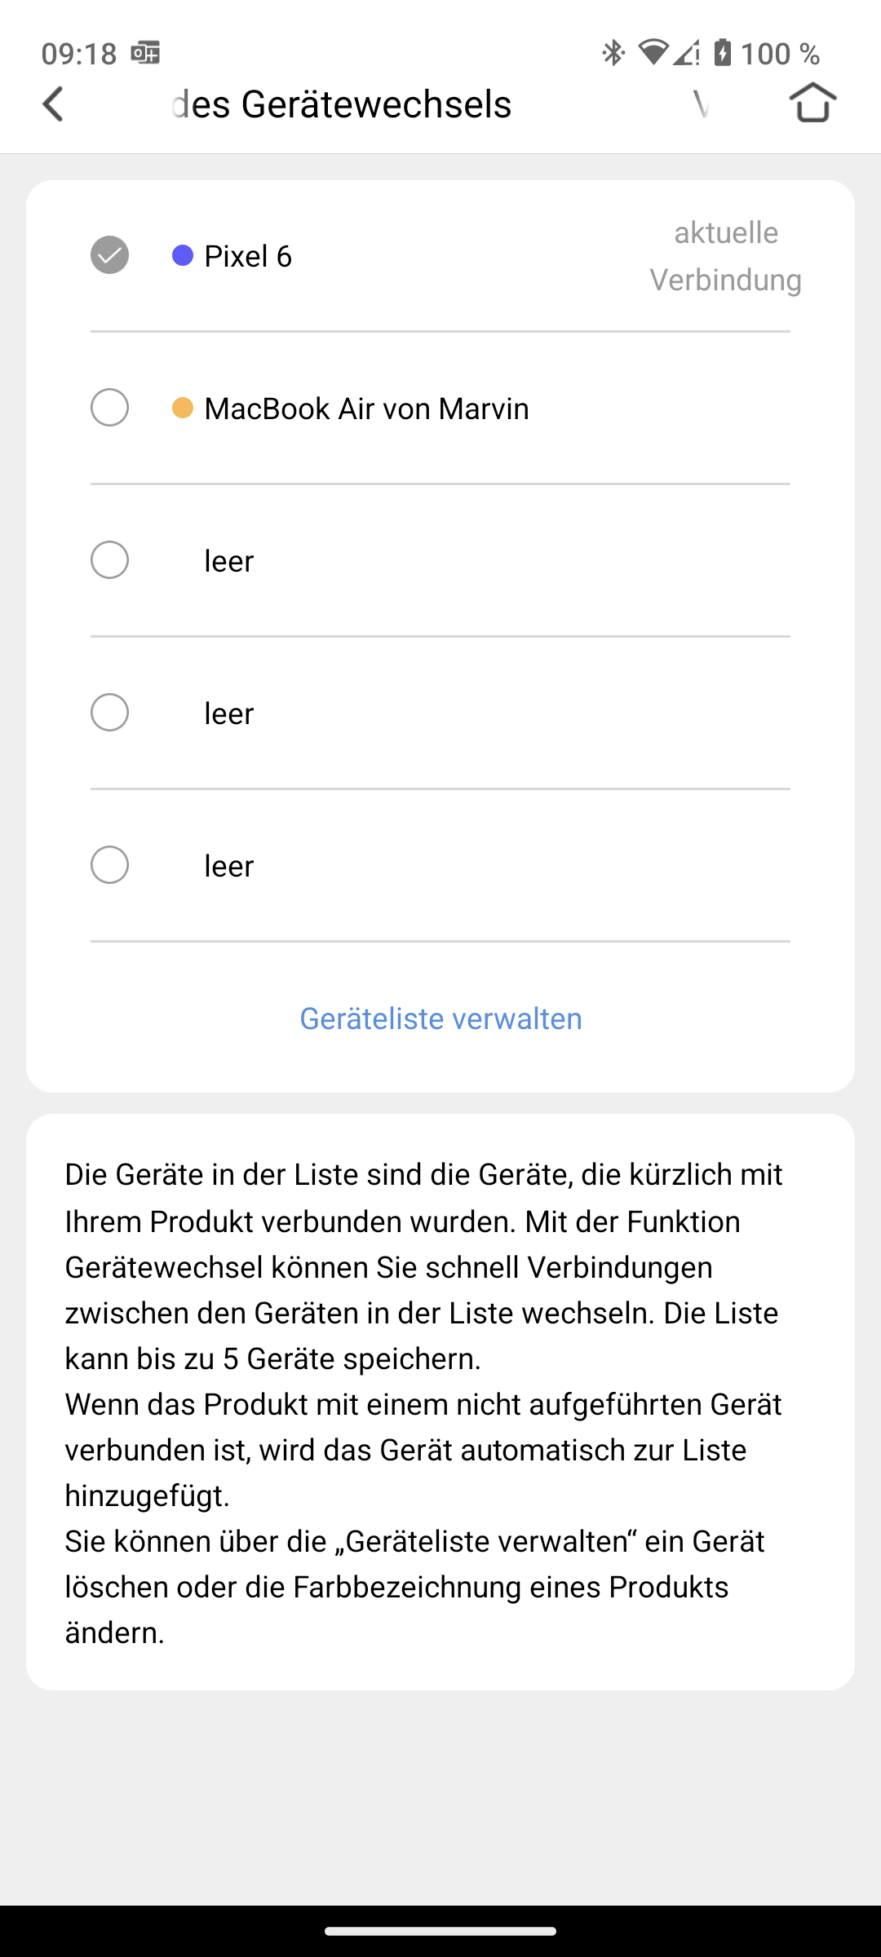Screen dimensions: 881x1957
Task: Tap the Outlook notification icon
Action: (x=146, y=53)
